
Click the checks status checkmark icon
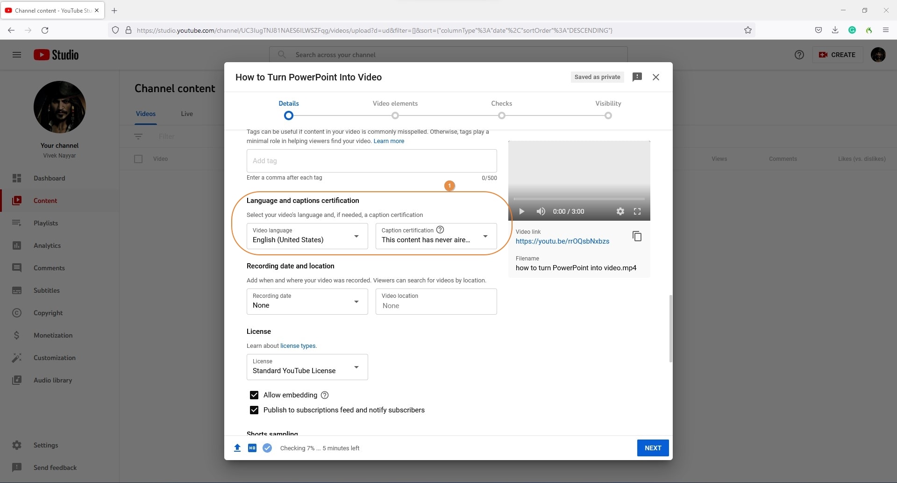click(x=267, y=448)
